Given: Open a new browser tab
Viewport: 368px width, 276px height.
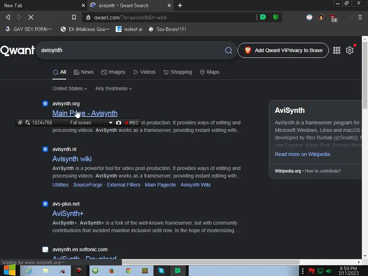Looking at the screenshot, I should pos(180,5).
